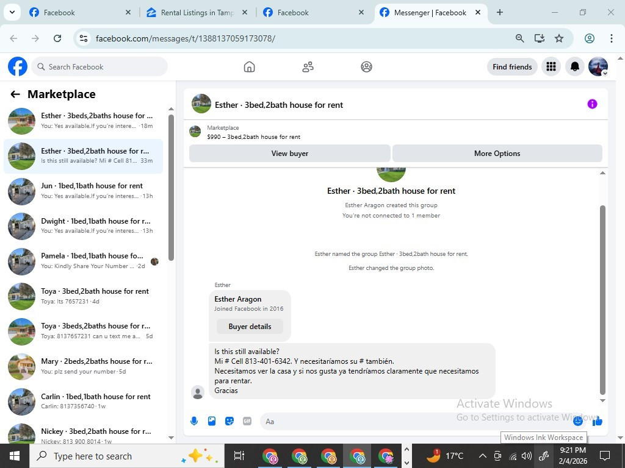Screen dimensions: 625x468
Task: Click the Search Facebook field
Action: 99,67
